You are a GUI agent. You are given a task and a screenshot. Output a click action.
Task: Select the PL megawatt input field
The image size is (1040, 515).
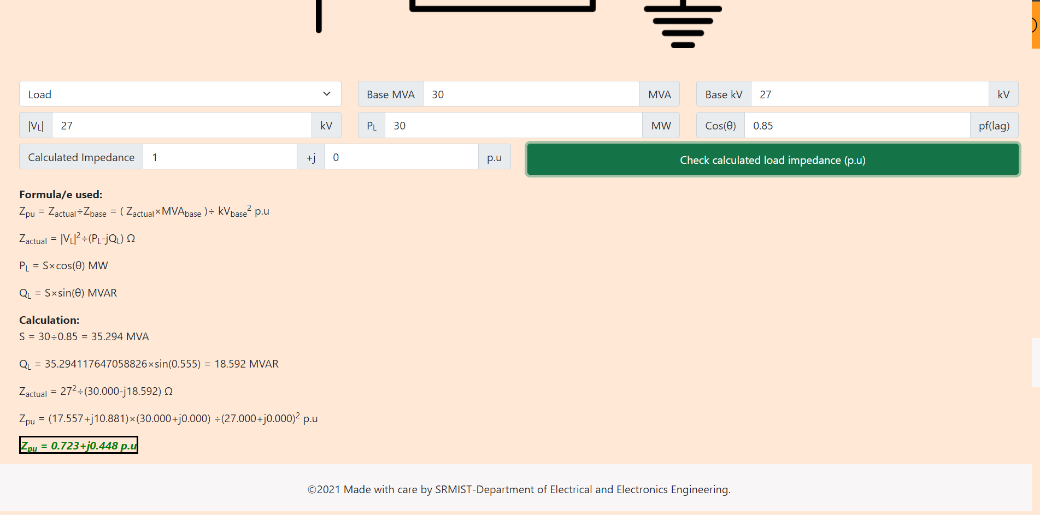pos(513,125)
